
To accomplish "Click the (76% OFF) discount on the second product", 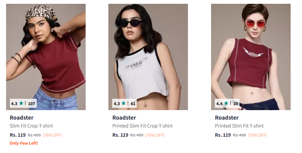I will tap(155, 135).
